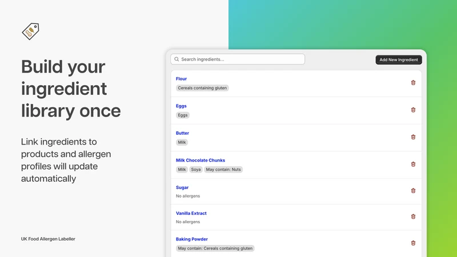Open the Sugar ingredient link
This screenshot has width=457, height=257.
click(x=182, y=187)
